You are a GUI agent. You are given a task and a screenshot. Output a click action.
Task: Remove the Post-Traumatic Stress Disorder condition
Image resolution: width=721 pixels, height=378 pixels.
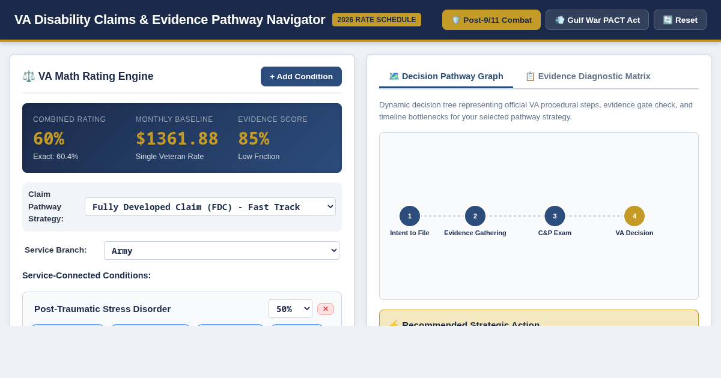326,309
